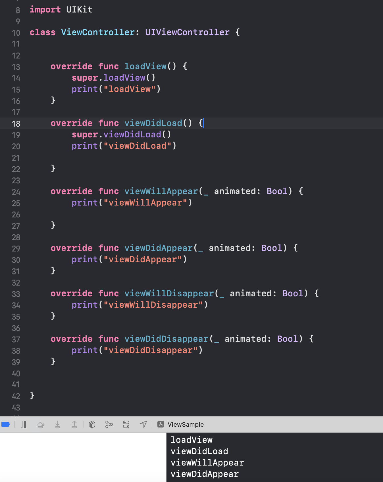Screen dimensions: 383x482
Task: Select the ViewSample process label
Action: tap(186, 424)
